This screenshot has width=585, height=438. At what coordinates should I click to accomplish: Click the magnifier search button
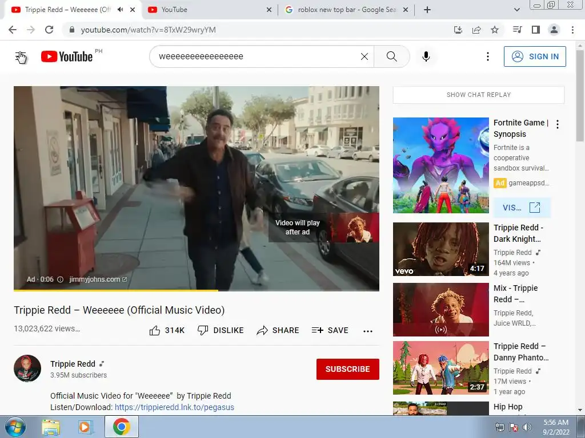[x=392, y=56]
